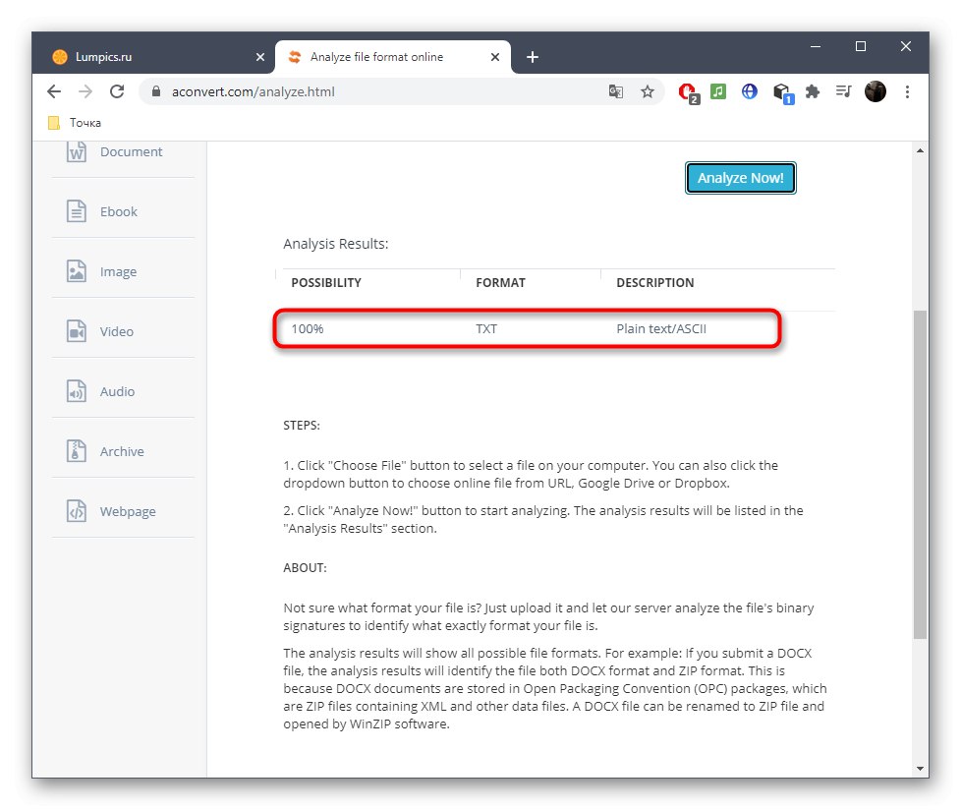Close the Analyze file format online tab
The image size is (961, 810).
tap(495, 57)
